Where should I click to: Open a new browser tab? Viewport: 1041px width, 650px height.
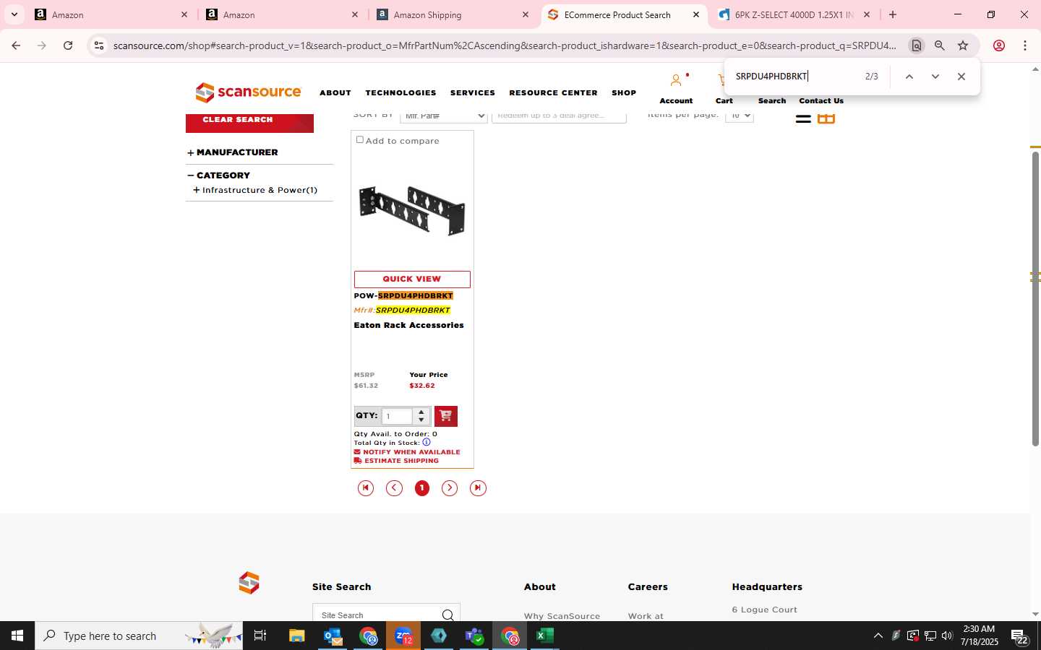pos(893,14)
